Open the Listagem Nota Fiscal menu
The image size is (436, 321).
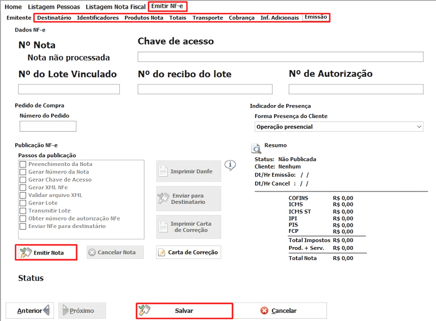tap(116, 7)
